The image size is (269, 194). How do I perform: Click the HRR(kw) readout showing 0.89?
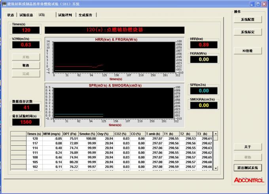(x=203, y=45)
